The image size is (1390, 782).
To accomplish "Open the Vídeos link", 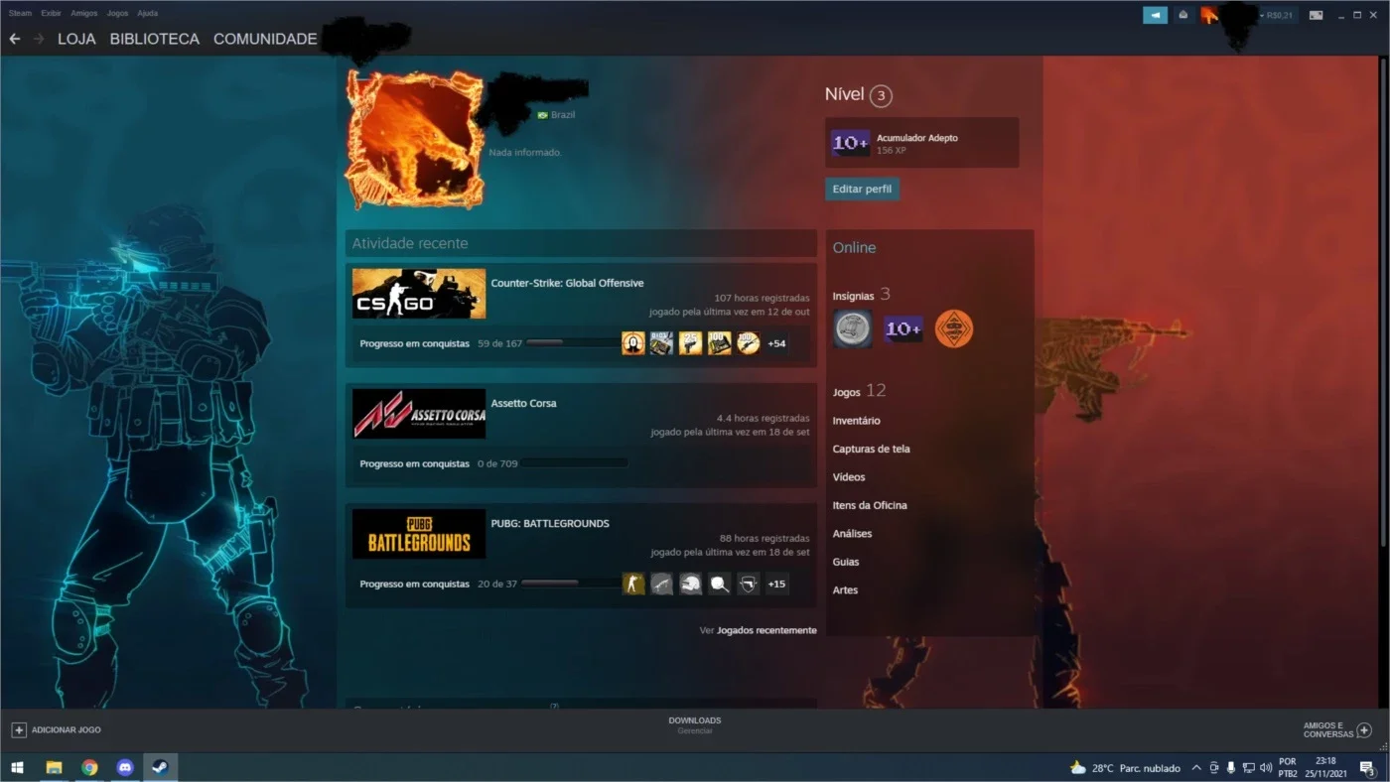I will tap(849, 477).
